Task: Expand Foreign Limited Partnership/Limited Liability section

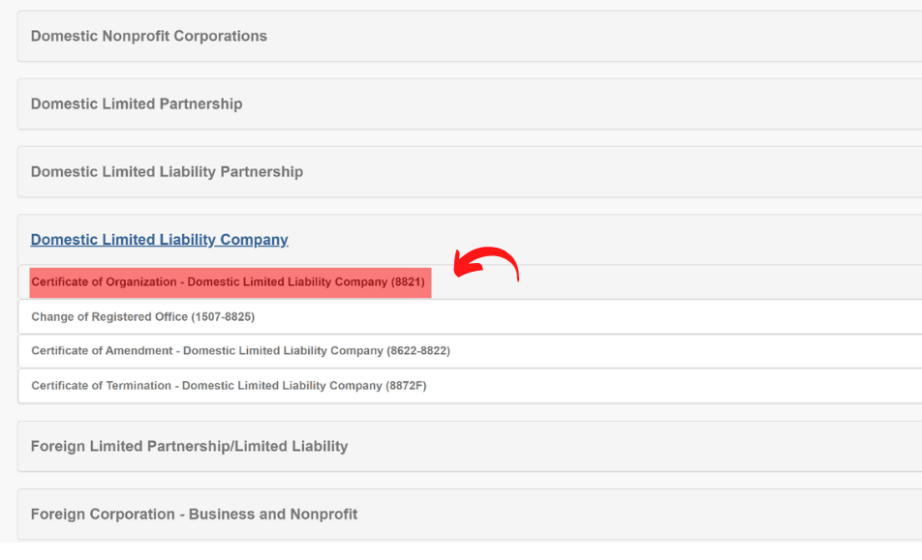Action: click(x=469, y=446)
